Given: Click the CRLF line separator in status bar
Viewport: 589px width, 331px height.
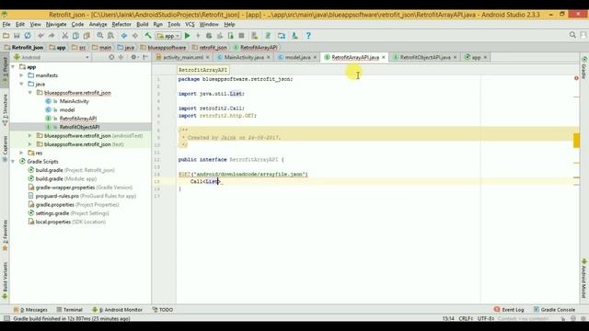Looking at the screenshot, I should 466,319.
